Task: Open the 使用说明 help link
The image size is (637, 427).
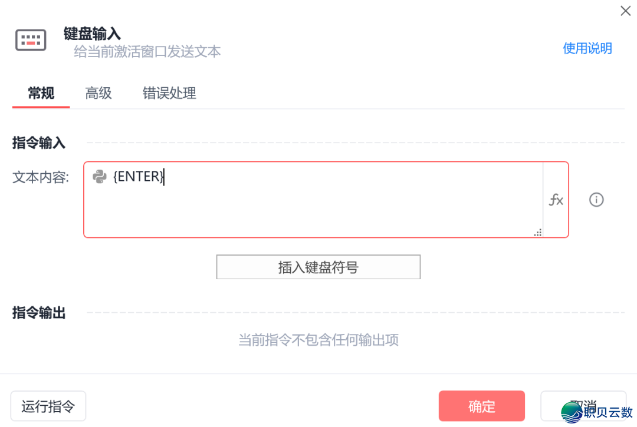Action: coord(587,48)
